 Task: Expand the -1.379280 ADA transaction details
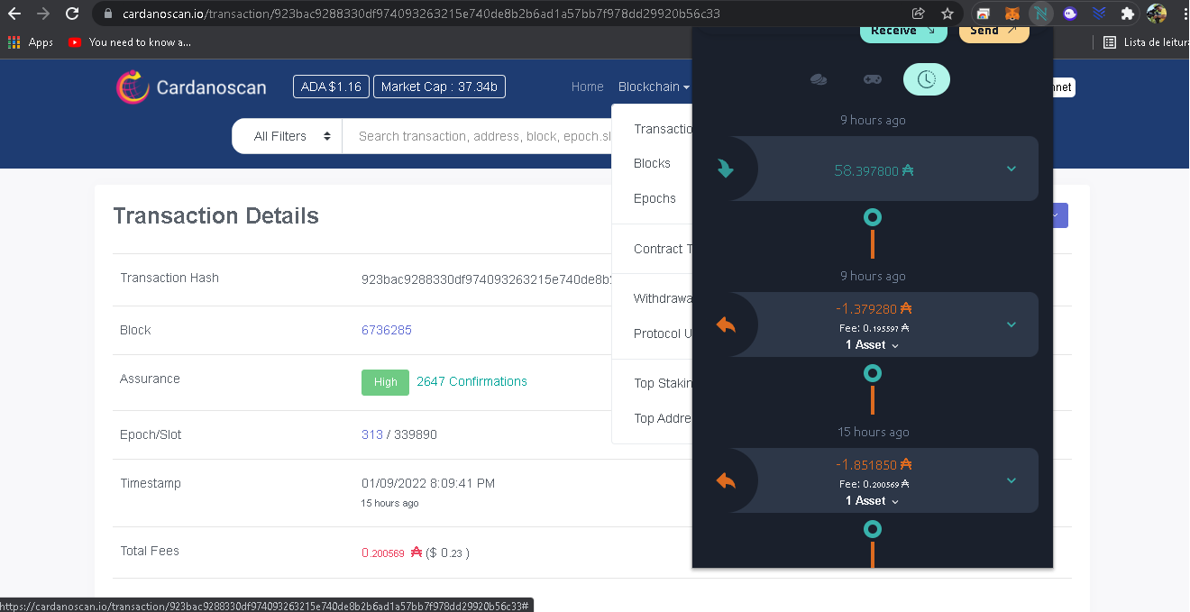(x=1010, y=324)
